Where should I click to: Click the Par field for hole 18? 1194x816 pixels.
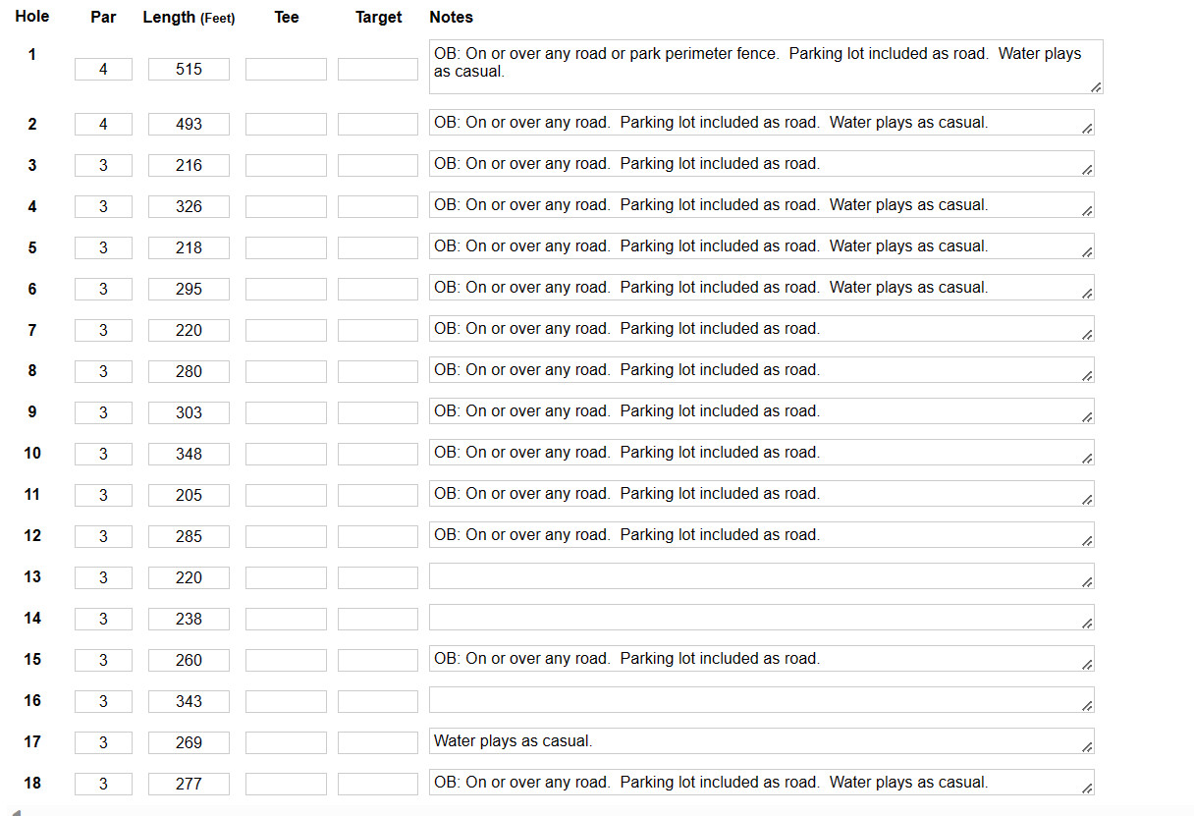click(103, 784)
